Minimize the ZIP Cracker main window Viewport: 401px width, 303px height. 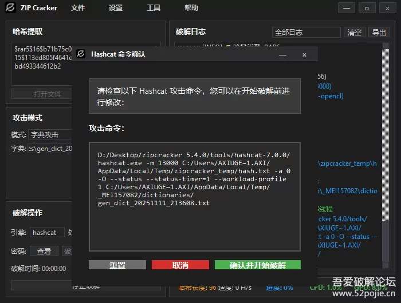pos(347,8)
